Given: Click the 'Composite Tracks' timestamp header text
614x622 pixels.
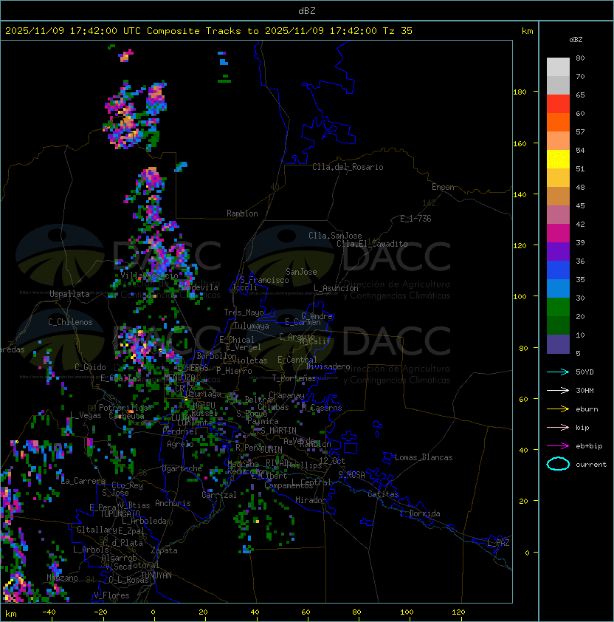Looking at the screenshot, I should click(x=209, y=31).
